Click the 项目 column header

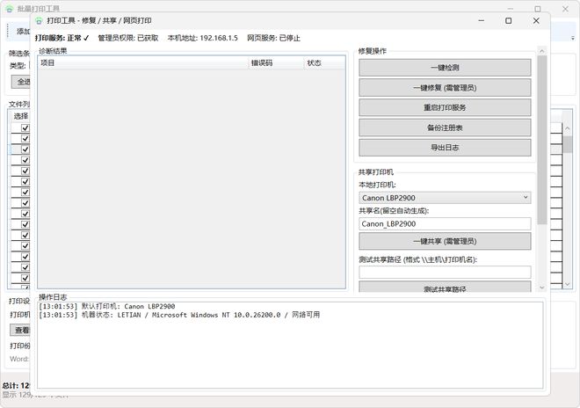pos(143,63)
